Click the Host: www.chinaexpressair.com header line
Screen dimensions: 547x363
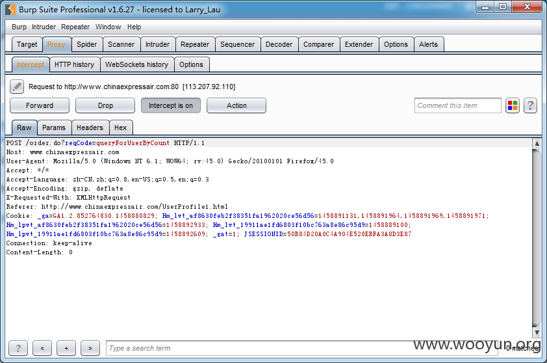coord(63,152)
